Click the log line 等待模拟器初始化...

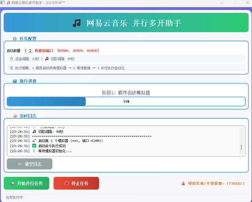41,151
